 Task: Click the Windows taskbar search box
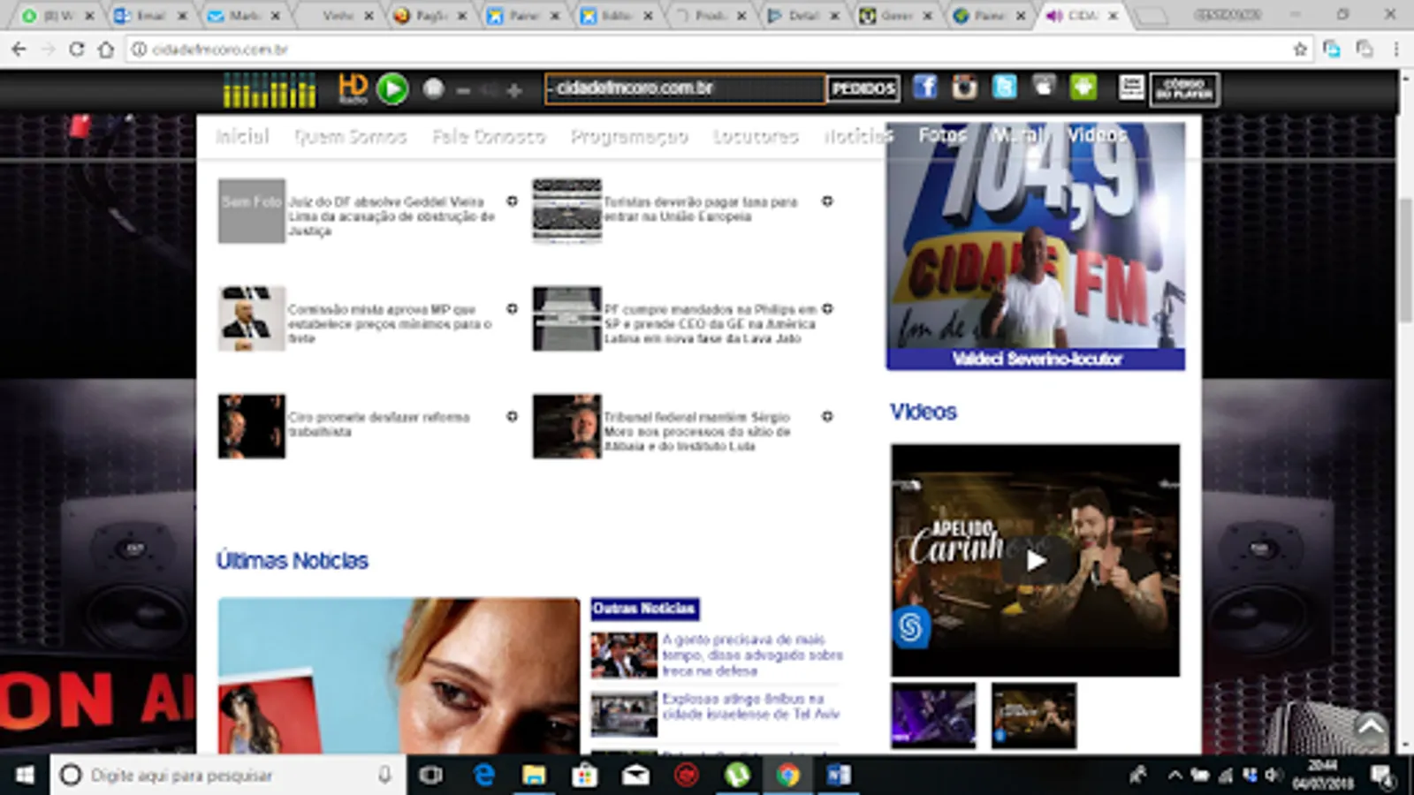[x=228, y=775]
